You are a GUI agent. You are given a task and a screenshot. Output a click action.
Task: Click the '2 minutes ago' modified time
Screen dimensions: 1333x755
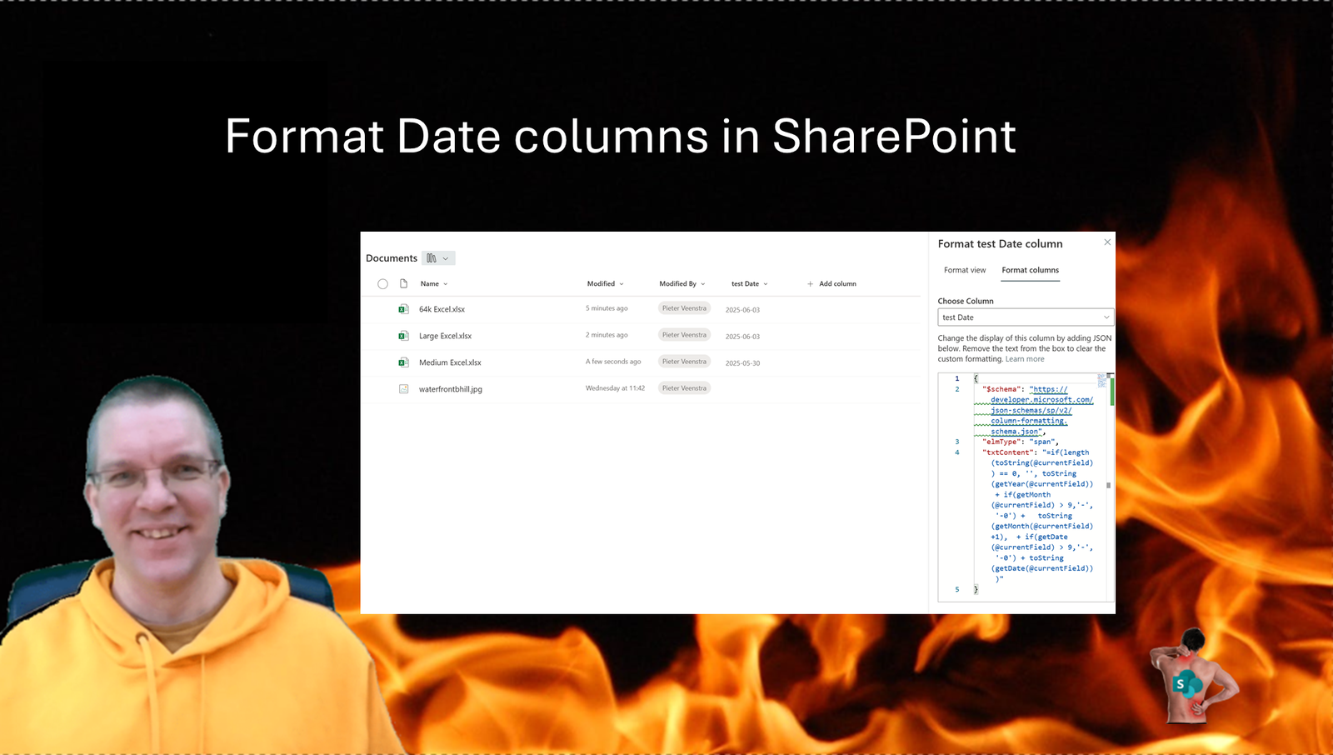click(x=607, y=335)
